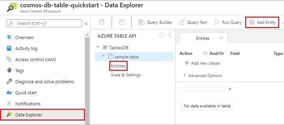The image size is (284, 125).
Task: Click the Data Explorer sidebar icon
Action: point(9,114)
